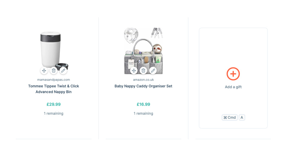The image size is (287, 146).
Task: Click "1 remaining" under the nappy caddy
Action: coord(143,114)
